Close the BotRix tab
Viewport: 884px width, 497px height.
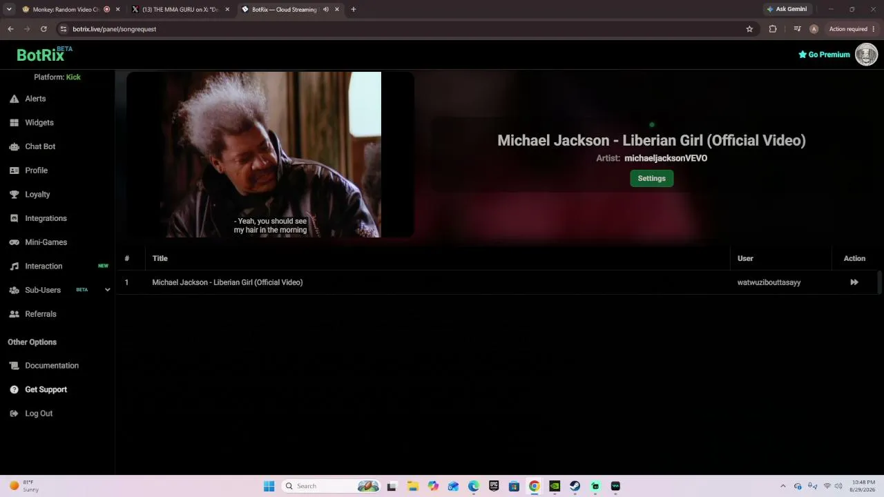tap(337, 10)
